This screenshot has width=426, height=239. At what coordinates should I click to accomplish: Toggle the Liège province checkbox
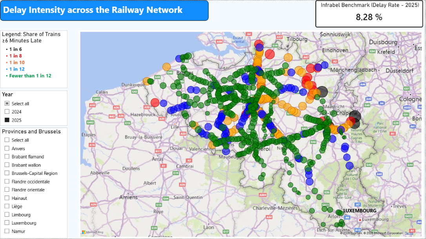pos(7,206)
